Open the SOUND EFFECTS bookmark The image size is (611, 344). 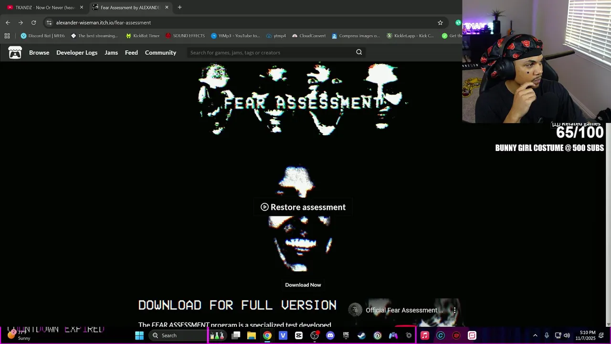185,36
